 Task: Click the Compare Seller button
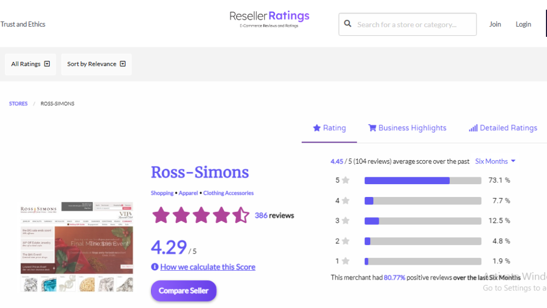coord(184,290)
